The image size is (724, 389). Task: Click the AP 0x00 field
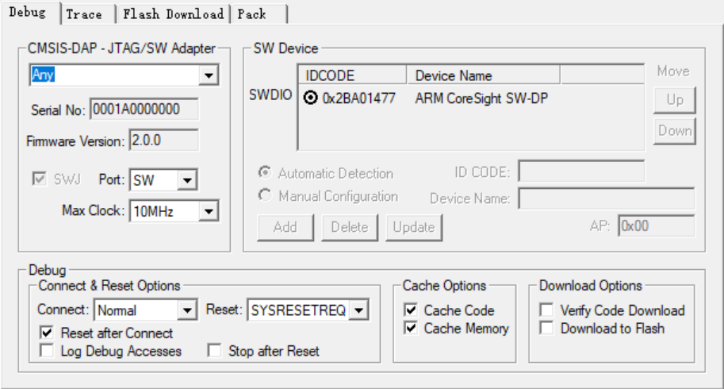(x=656, y=226)
